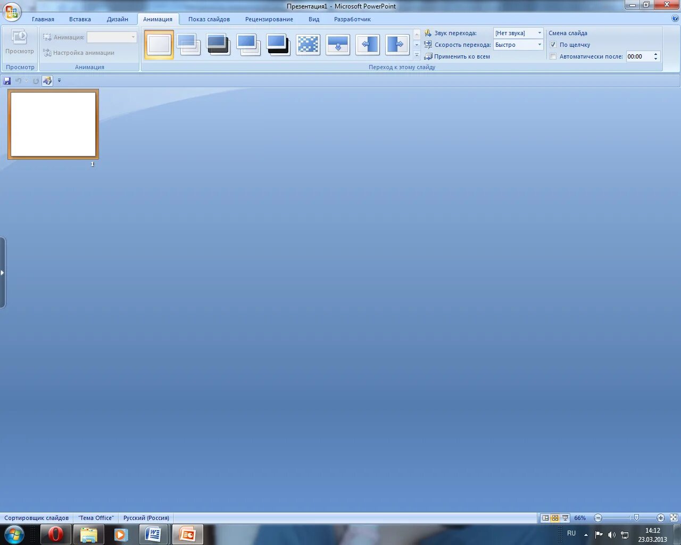Select the second transition effect (smooth fade)
This screenshot has width=681, height=545.
point(188,44)
